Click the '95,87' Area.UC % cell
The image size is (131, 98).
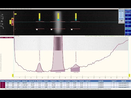pos(32,85)
